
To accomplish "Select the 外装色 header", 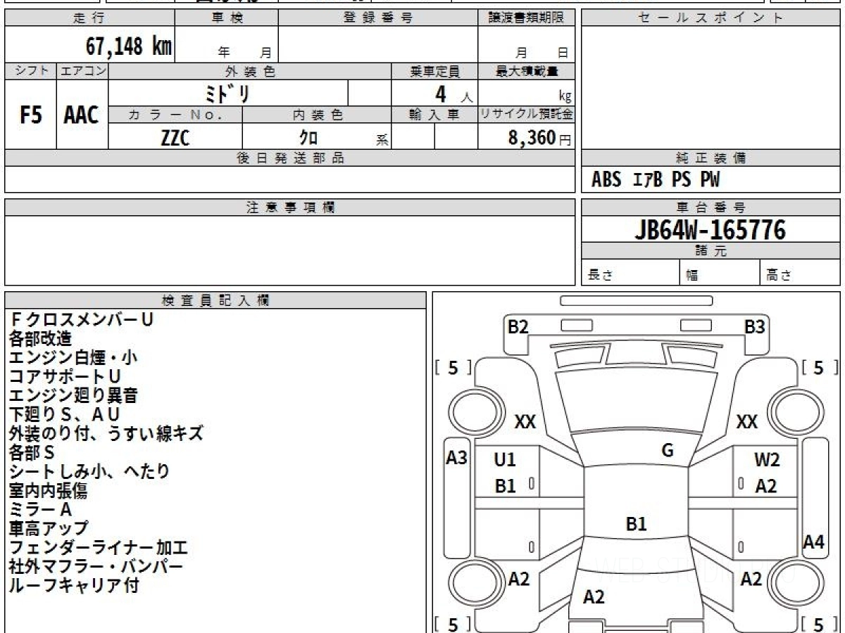I will [250, 71].
